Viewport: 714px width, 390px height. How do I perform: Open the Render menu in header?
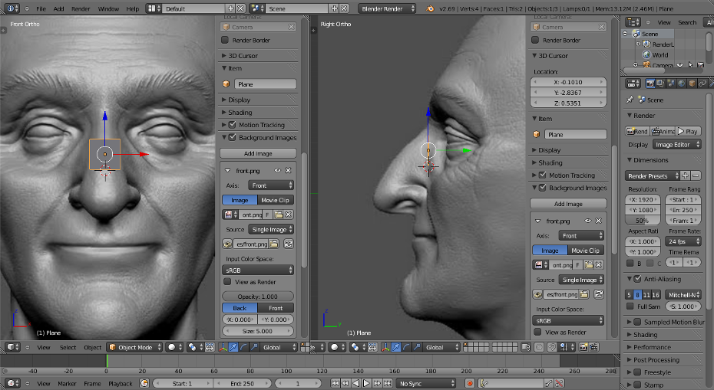(x=81, y=8)
